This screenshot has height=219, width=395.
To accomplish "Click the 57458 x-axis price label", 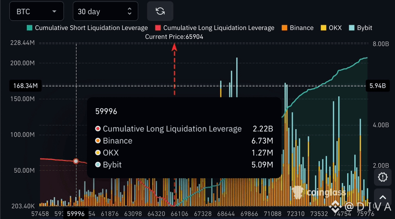I will tap(40, 214).
